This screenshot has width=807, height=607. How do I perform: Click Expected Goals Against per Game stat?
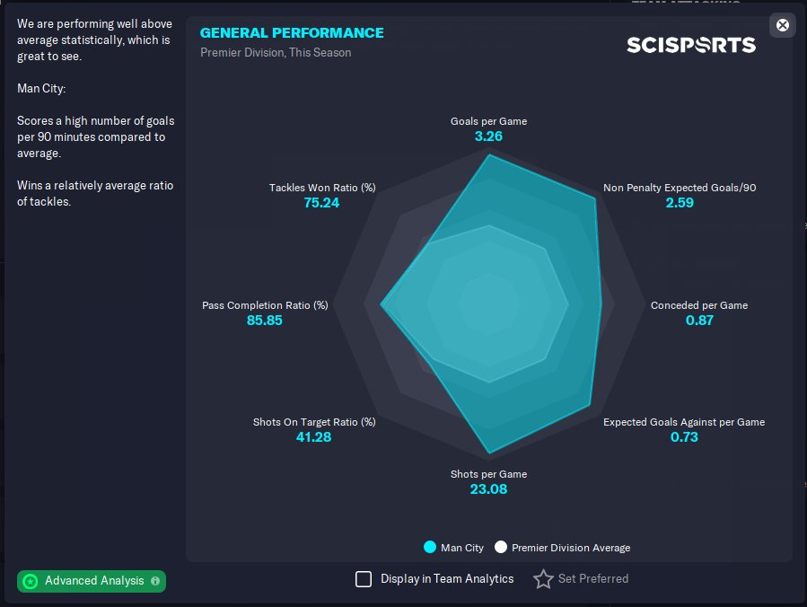(683, 422)
